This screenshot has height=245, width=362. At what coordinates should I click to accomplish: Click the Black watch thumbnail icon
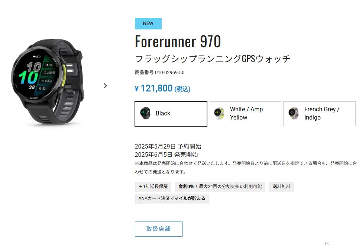click(x=145, y=113)
